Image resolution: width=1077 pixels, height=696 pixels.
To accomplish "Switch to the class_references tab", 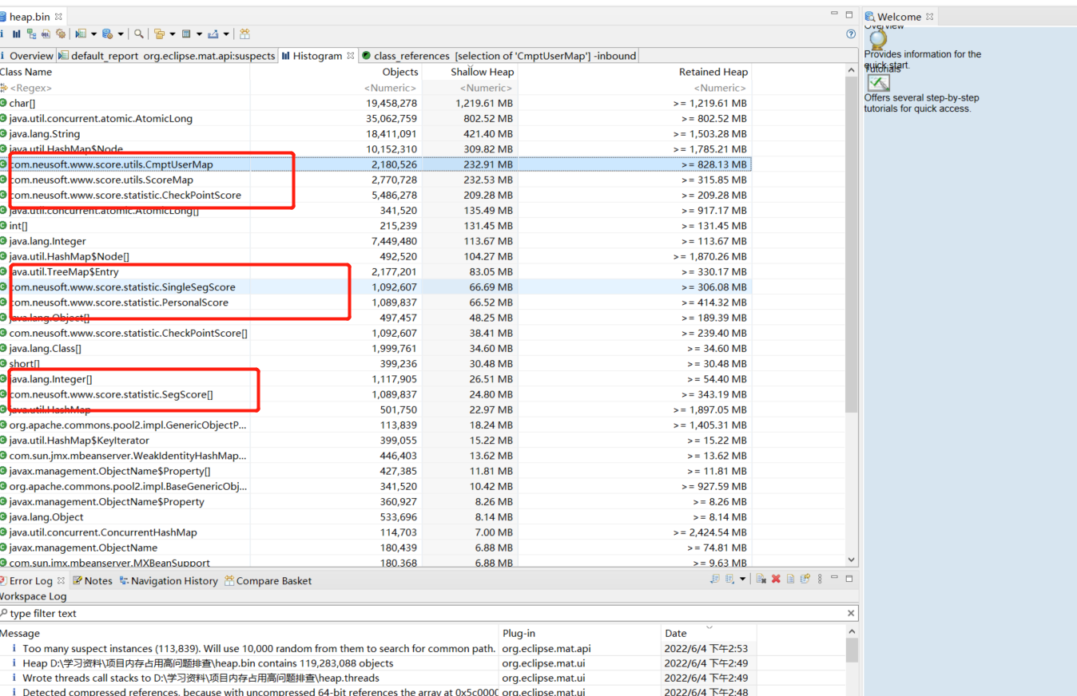I will (x=499, y=56).
